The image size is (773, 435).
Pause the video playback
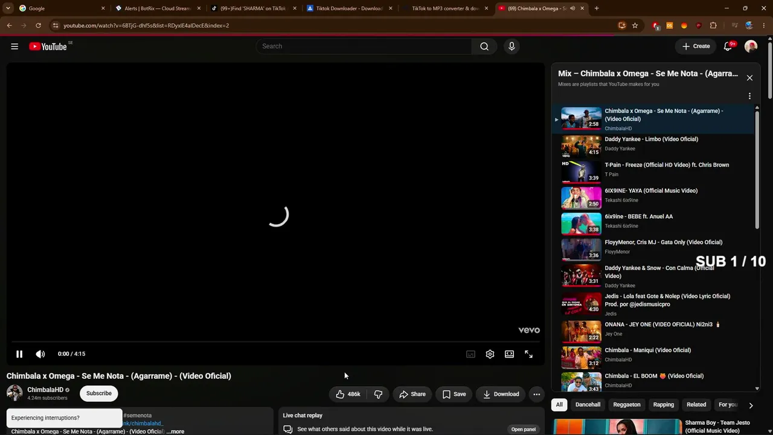coord(19,354)
